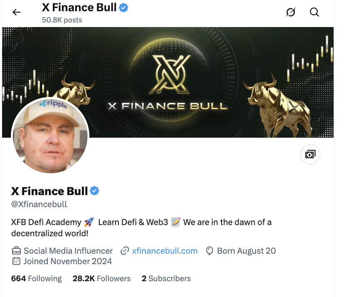
Task: Click the balloon birthday icon
Action: click(x=209, y=251)
